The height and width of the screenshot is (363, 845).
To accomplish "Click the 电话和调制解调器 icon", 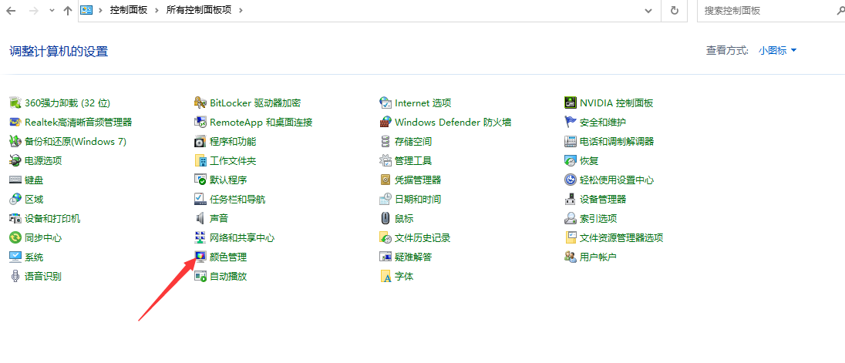I will pyautogui.click(x=571, y=142).
